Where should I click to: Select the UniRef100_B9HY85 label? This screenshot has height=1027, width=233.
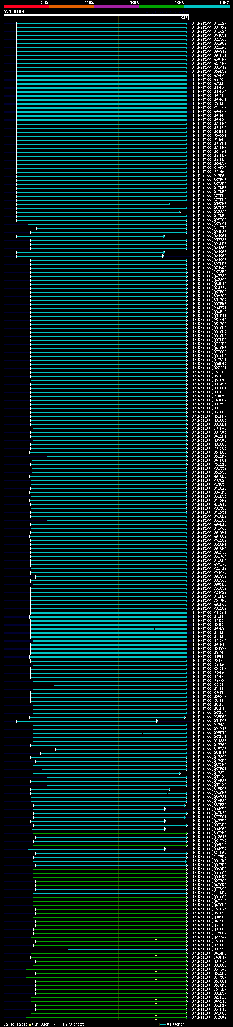209,96
